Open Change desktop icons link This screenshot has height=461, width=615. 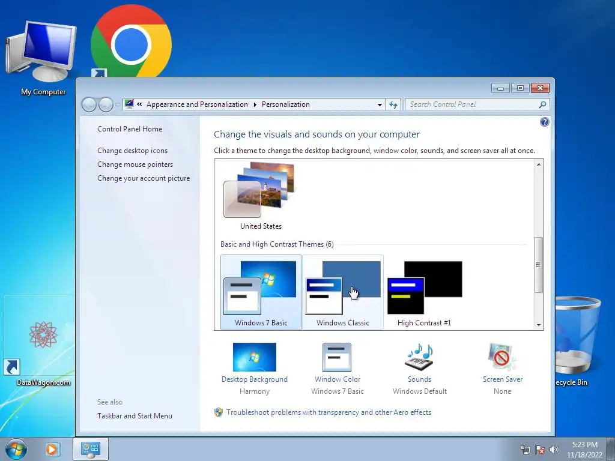pyautogui.click(x=133, y=151)
